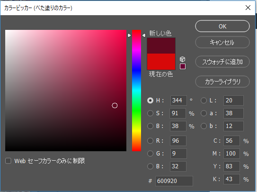
Task: Click the vertical hue spectrum strip
Action: (136, 91)
